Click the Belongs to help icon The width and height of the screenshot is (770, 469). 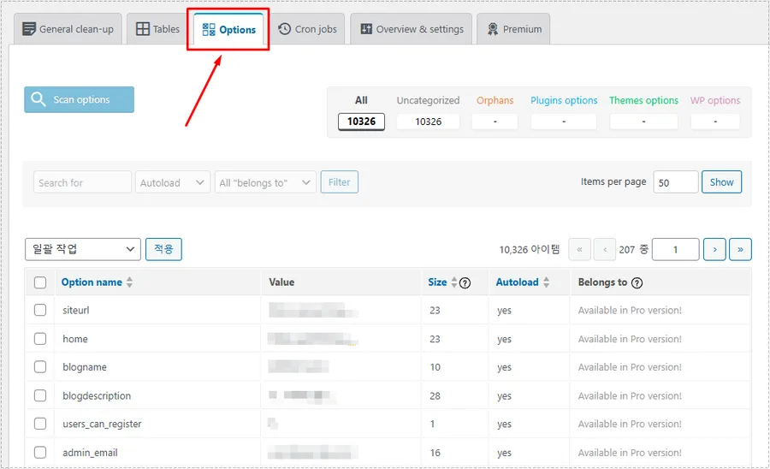pos(637,283)
